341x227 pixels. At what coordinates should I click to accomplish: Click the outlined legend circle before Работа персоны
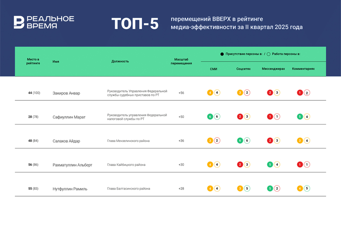tap(268, 54)
